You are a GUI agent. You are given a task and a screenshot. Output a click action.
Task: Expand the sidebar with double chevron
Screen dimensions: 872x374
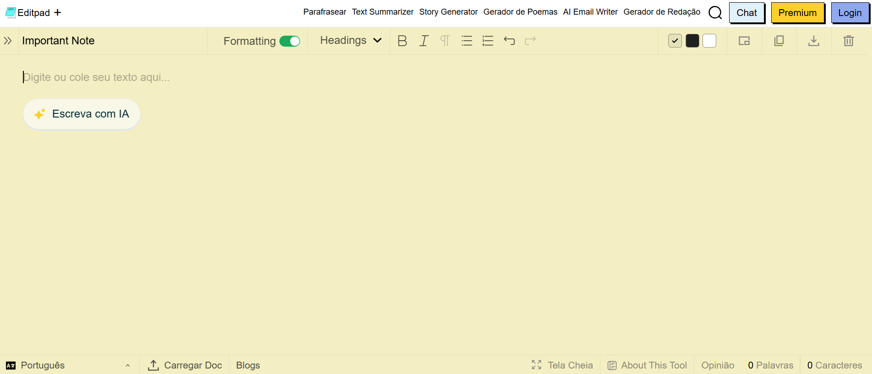click(x=8, y=41)
